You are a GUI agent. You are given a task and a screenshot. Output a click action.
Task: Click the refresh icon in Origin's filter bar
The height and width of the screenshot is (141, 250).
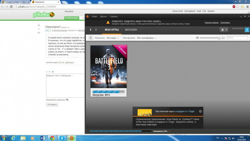coord(91,38)
